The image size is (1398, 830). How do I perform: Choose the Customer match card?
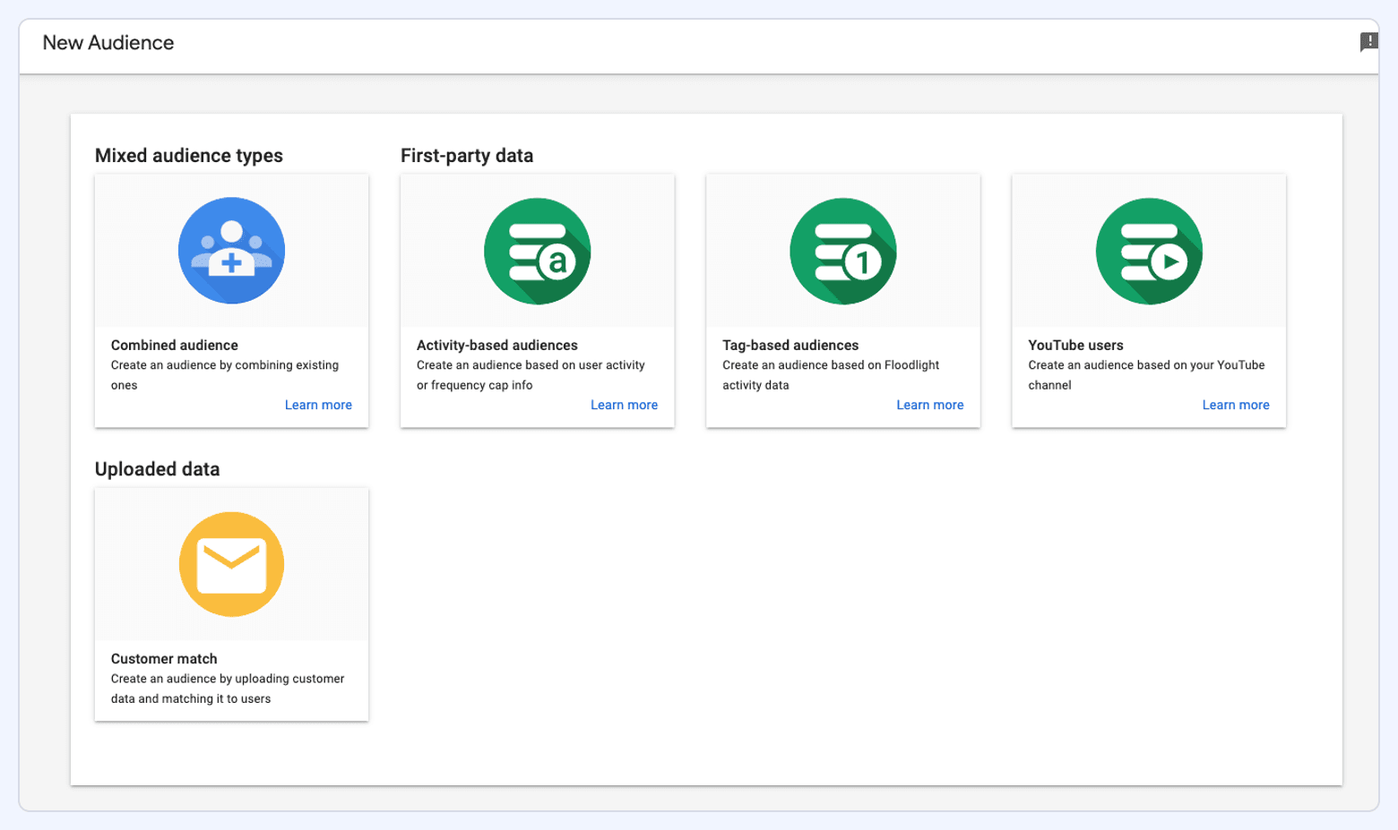(x=231, y=603)
